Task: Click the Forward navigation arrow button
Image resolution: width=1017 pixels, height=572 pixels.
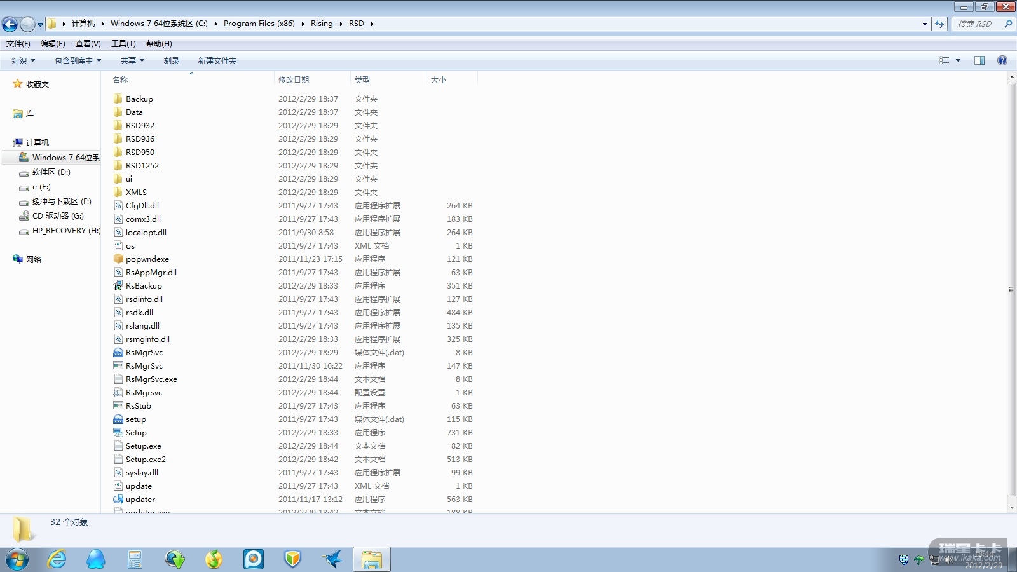Action: 27,24
